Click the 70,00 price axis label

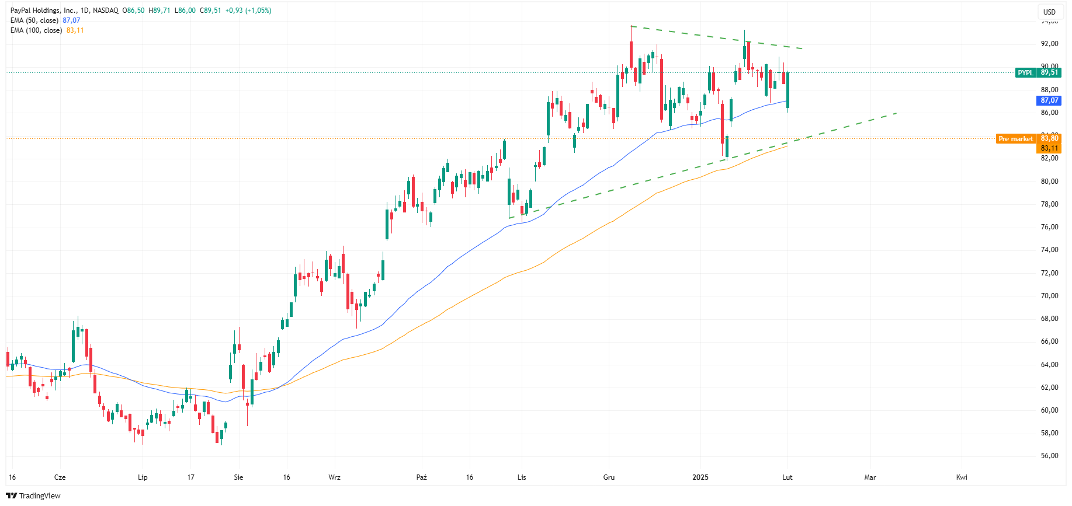[1049, 296]
